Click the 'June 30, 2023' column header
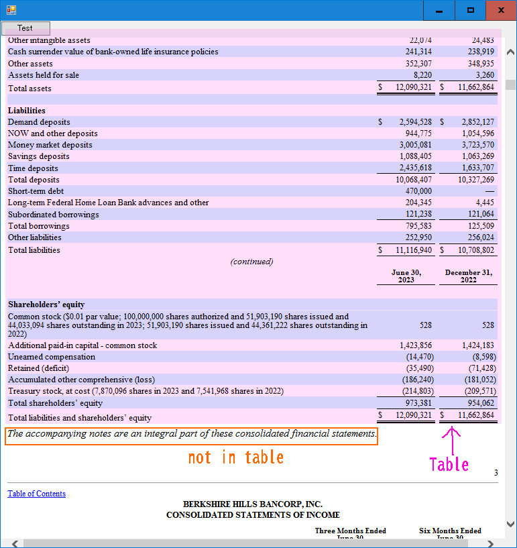517x548 pixels. [406, 276]
